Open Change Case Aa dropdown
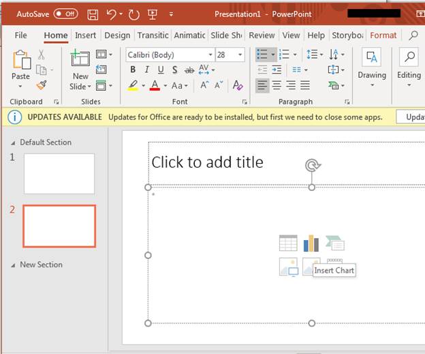The width and height of the screenshot is (425, 354). (180, 86)
